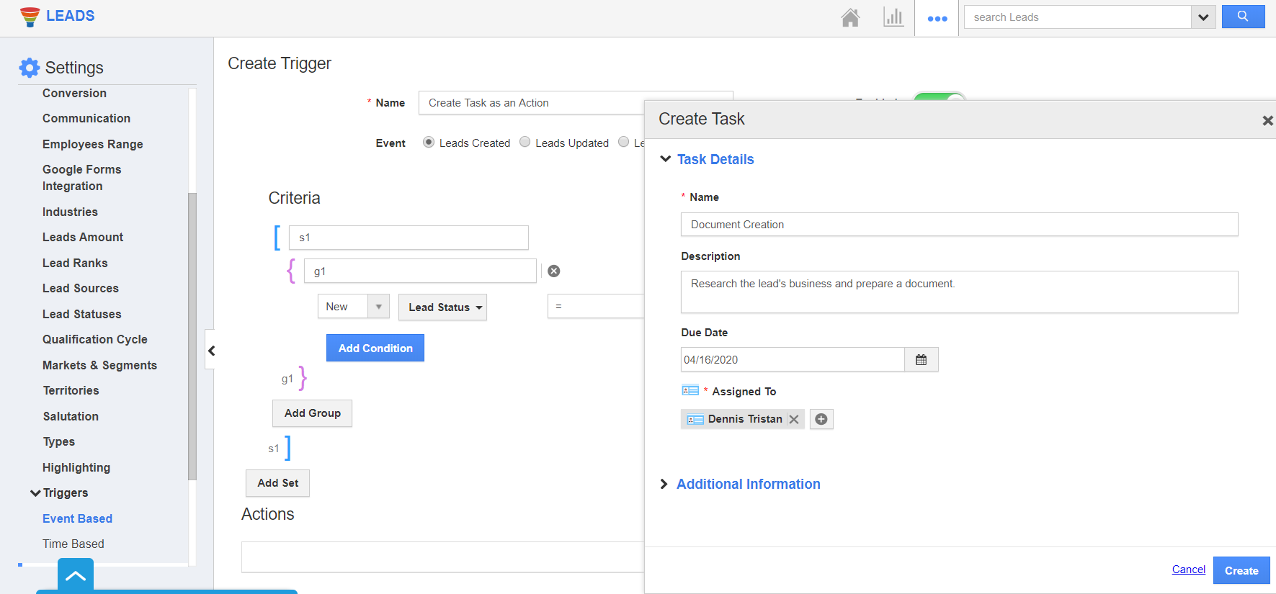Click the task Description text area
This screenshot has width=1276, height=594.
[958, 292]
